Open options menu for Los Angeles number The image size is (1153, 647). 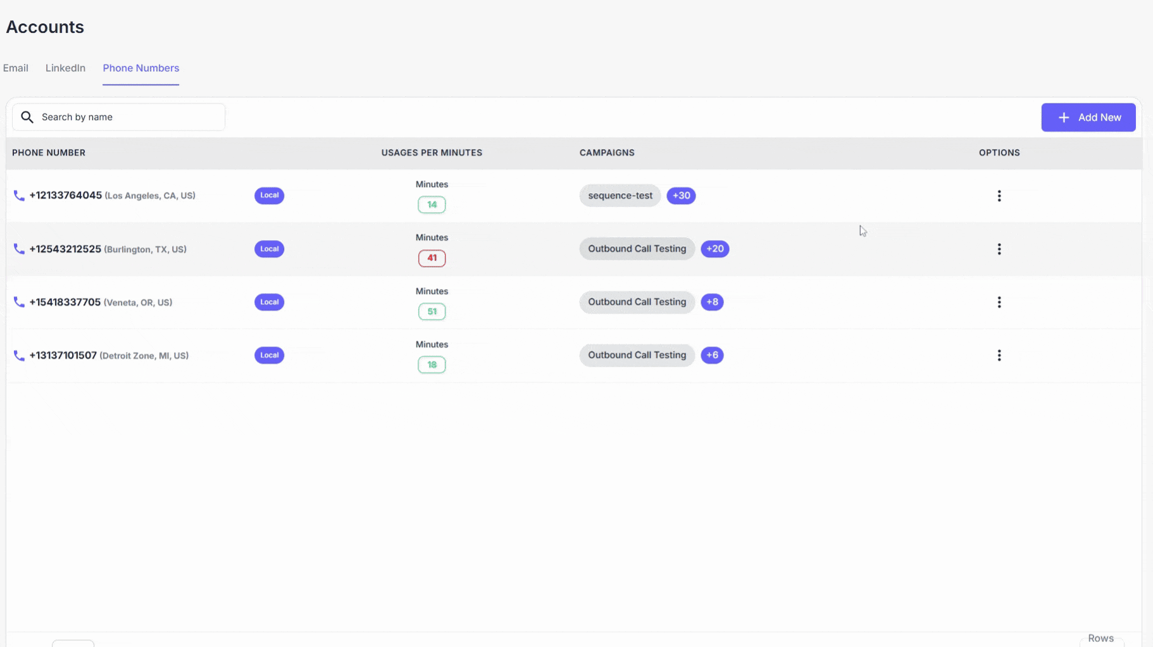[999, 196]
